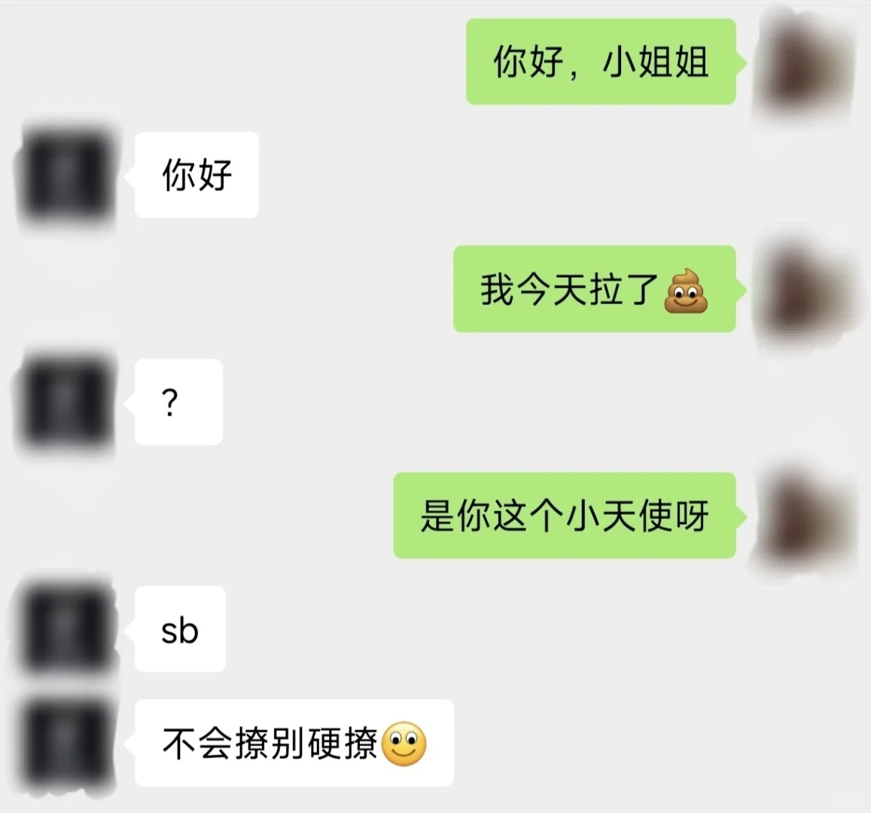Tap the avatar beside '我今天拉了' message
This screenshot has width=871, height=813.
coord(805,290)
